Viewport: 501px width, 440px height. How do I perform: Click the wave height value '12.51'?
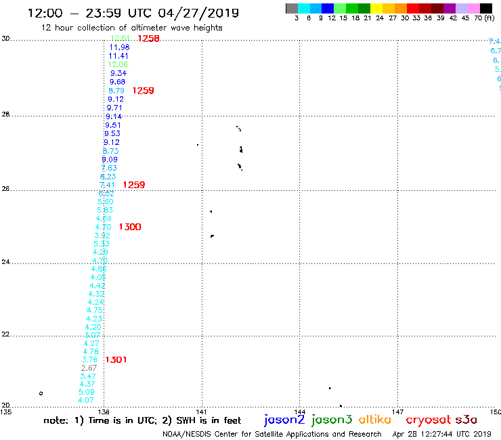pyautogui.click(x=120, y=39)
